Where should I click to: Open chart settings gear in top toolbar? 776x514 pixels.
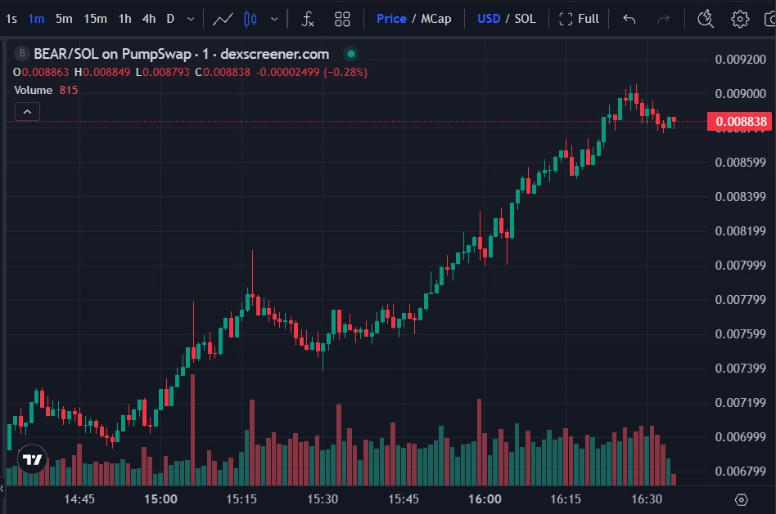point(740,18)
